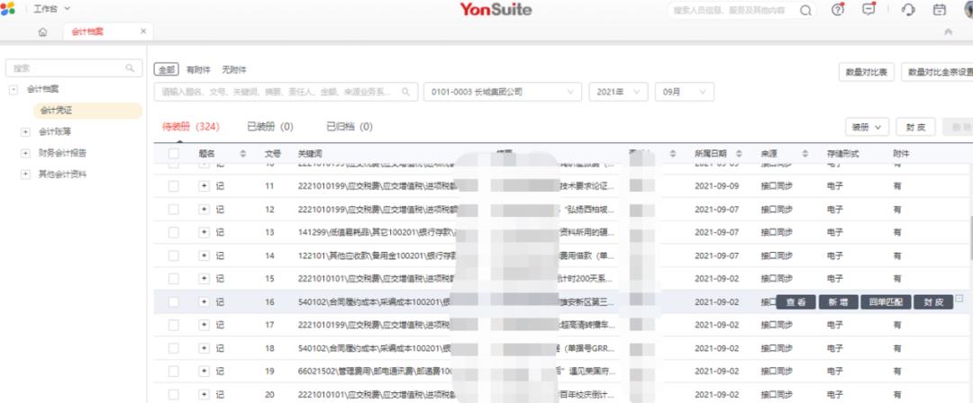Viewport: 973px width, 403px height.
Task: Tick the checkbox for voucher 14
Action: (x=174, y=255)
